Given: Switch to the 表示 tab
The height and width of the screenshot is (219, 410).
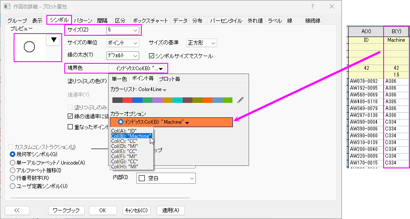Looking at the screenshot, I should 37,20.
